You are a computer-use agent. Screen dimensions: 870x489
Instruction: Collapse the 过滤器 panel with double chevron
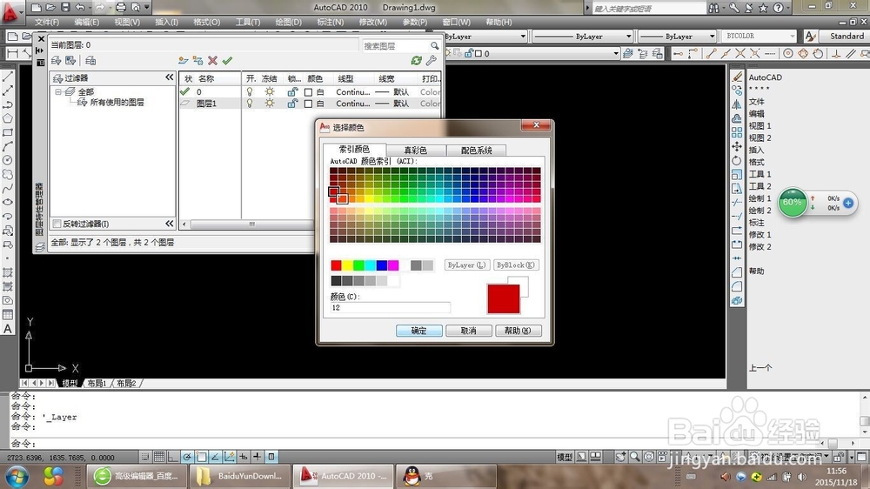click(x=170, y=77)
